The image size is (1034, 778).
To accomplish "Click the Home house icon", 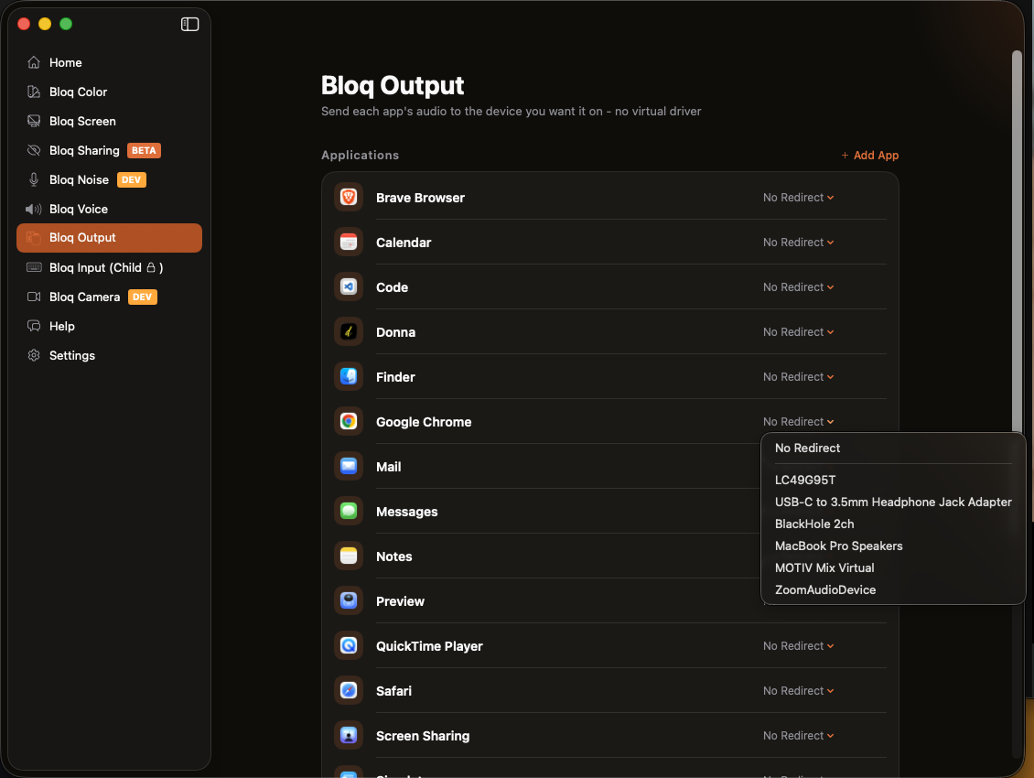I will pyautogui.click(x=34, y=62).
